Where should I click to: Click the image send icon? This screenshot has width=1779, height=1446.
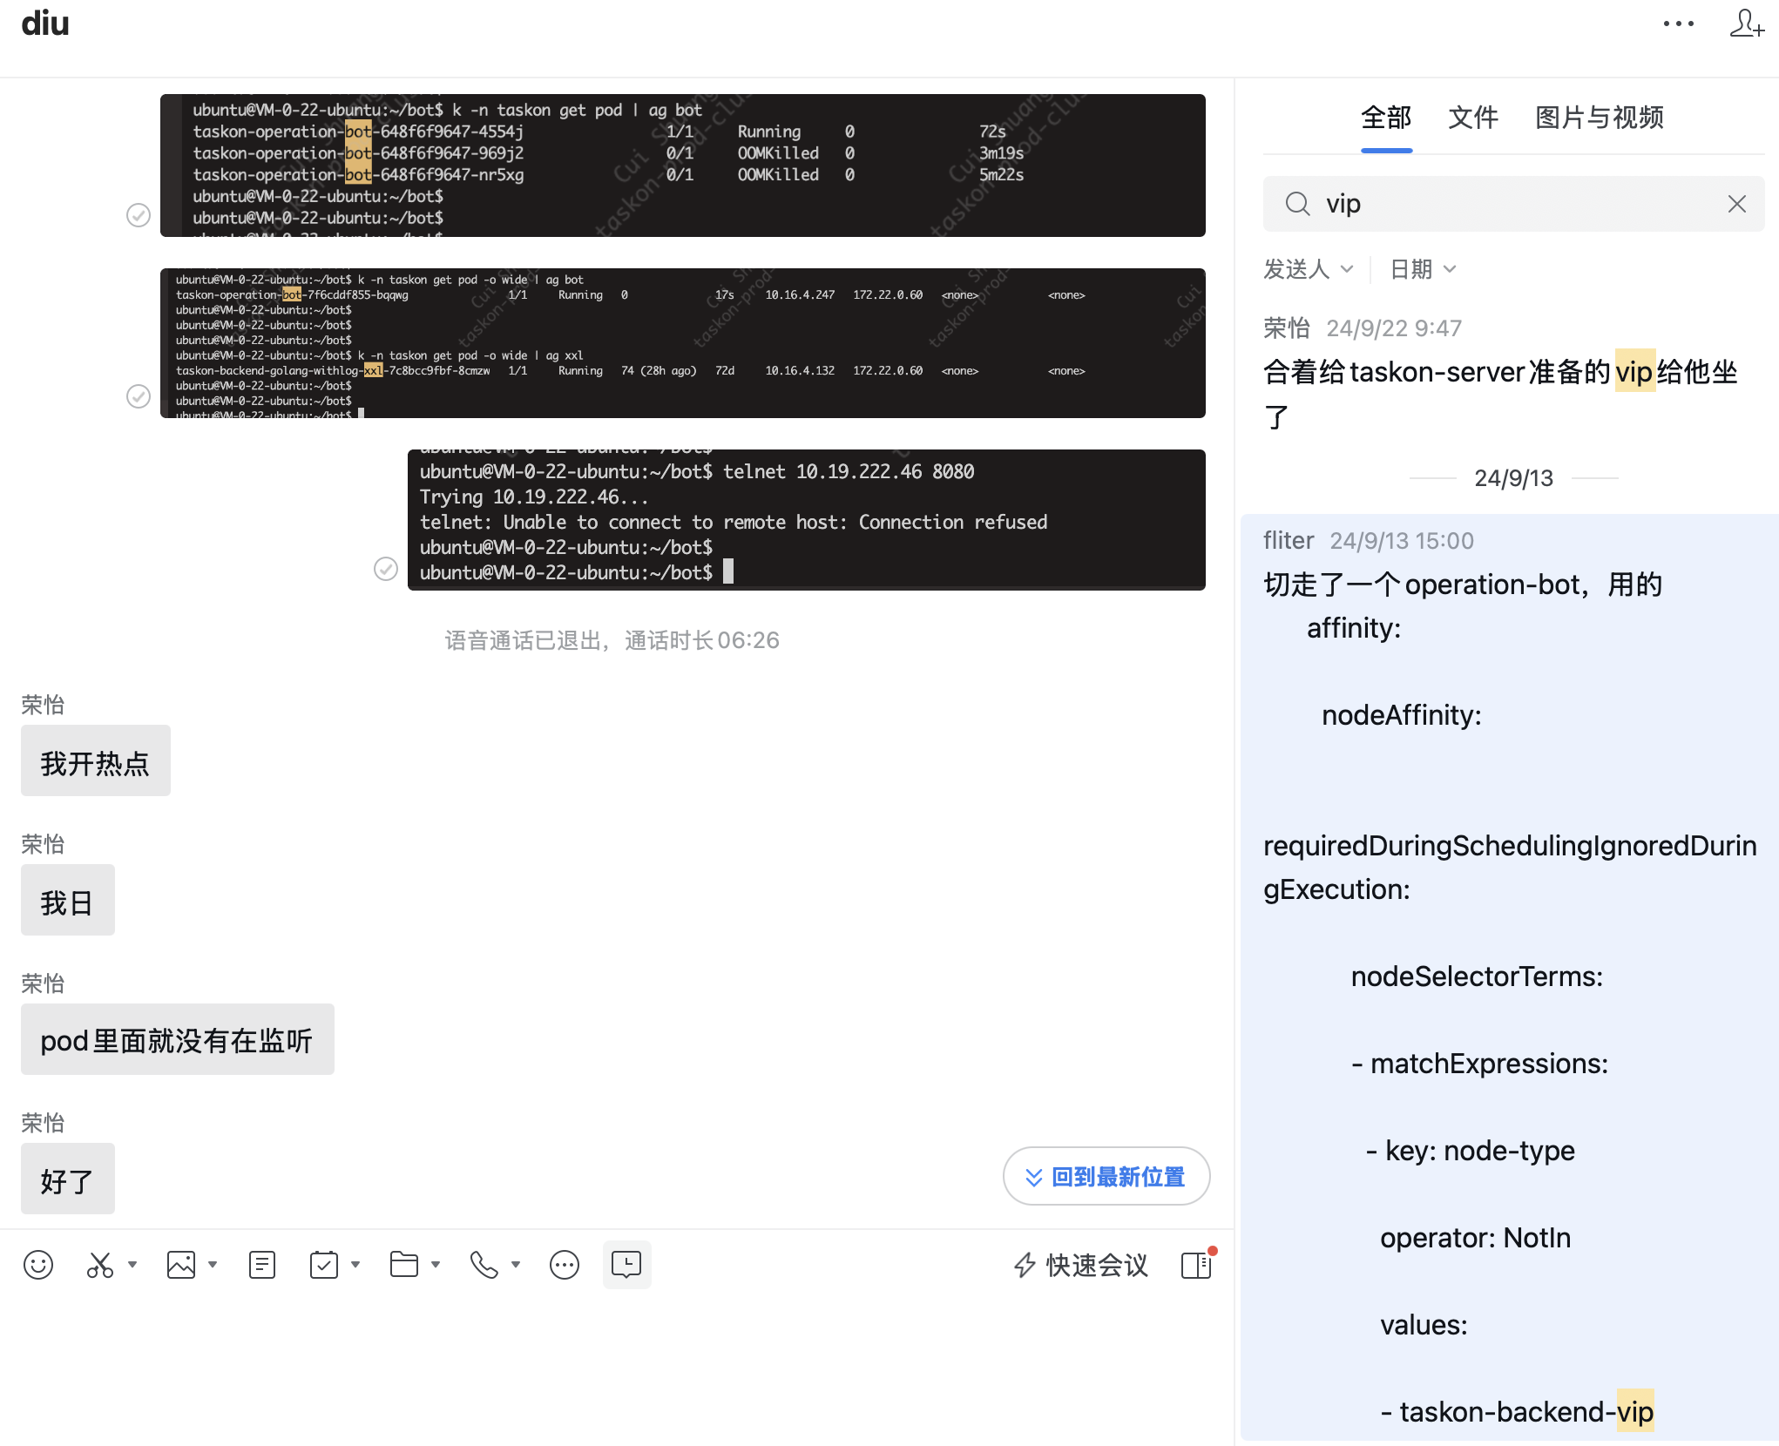[x=181, y=1265]
